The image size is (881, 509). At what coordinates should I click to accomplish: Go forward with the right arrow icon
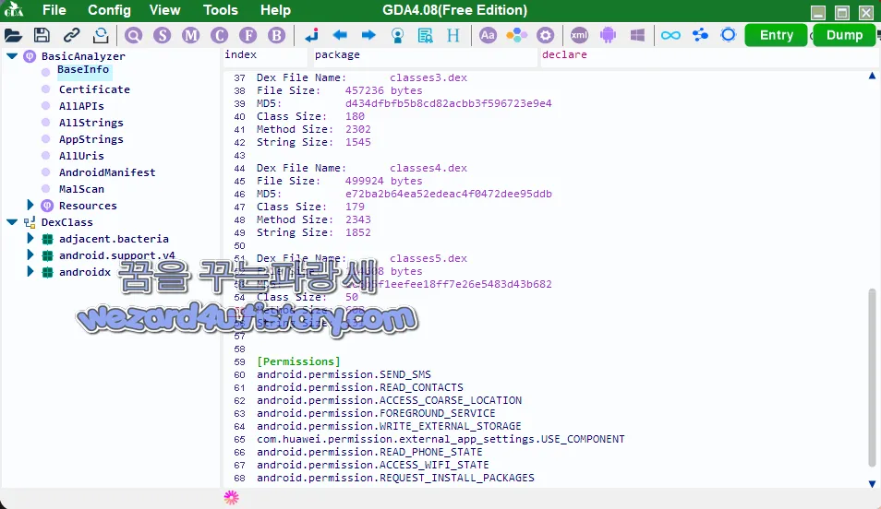pyautogui.click(x=368, y=35)
